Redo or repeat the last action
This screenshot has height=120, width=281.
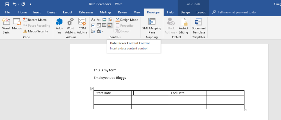click(23, 4)
